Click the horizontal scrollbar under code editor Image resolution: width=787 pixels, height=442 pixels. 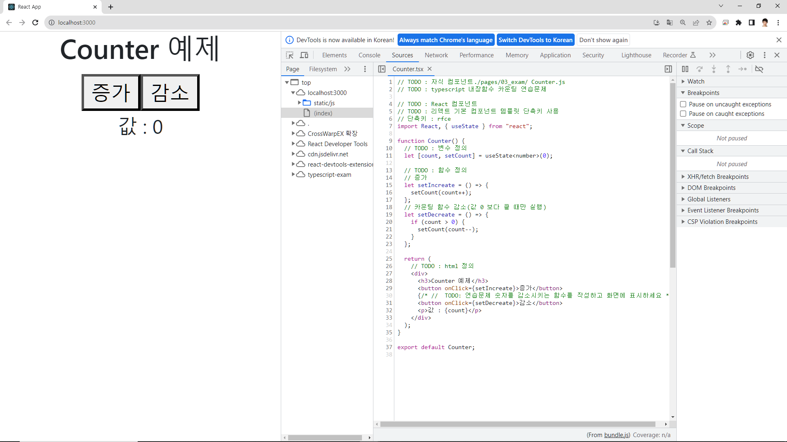coord(517,424)
